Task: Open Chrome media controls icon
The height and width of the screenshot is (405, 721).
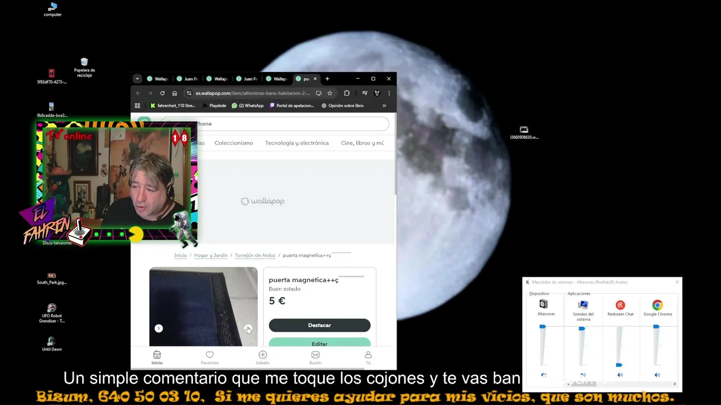Action: tap(364, 93)
